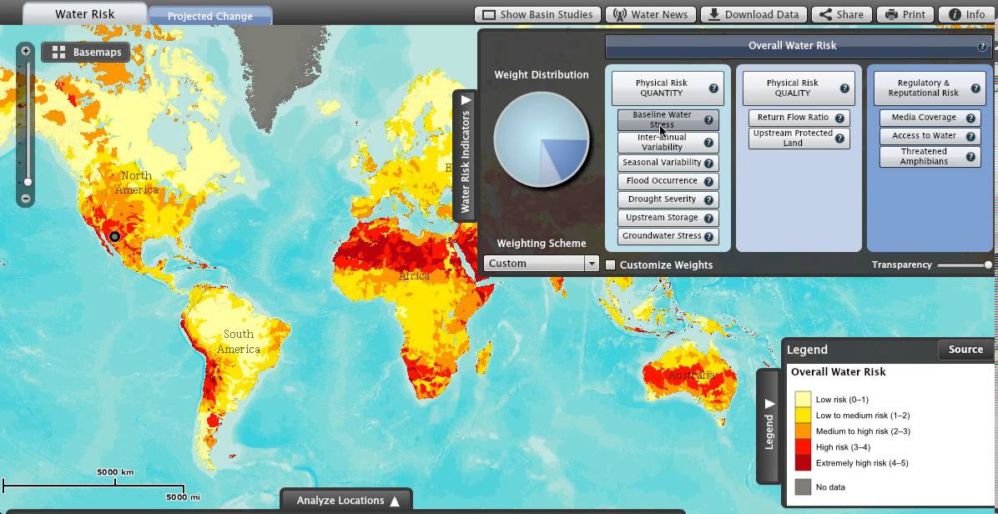Click the Weight Distribution pie chart
998x514 pixels.
click(541, 140)
